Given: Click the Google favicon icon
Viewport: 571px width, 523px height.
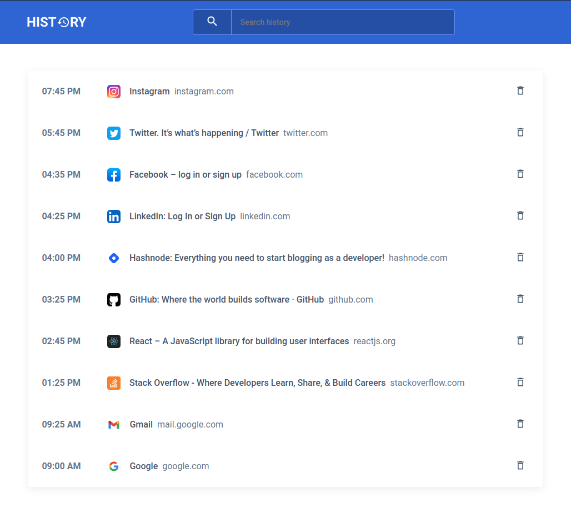Looking at the screenshot, I should [114, 466].
